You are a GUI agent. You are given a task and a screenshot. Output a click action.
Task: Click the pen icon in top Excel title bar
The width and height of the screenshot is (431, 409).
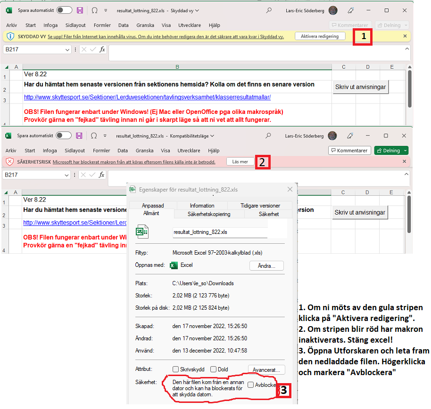[350, 10]
